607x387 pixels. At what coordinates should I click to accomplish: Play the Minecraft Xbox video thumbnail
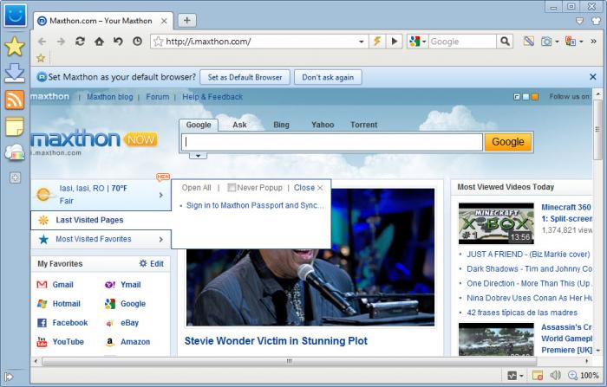(496, 223)
